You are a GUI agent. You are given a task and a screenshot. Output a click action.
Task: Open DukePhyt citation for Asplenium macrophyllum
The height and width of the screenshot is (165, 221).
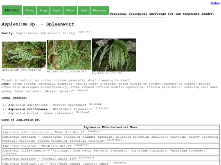point(120,163)
